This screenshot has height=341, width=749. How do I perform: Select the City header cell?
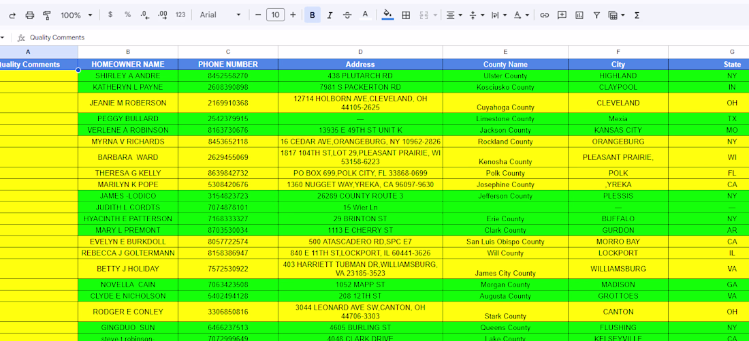[618, 64]
